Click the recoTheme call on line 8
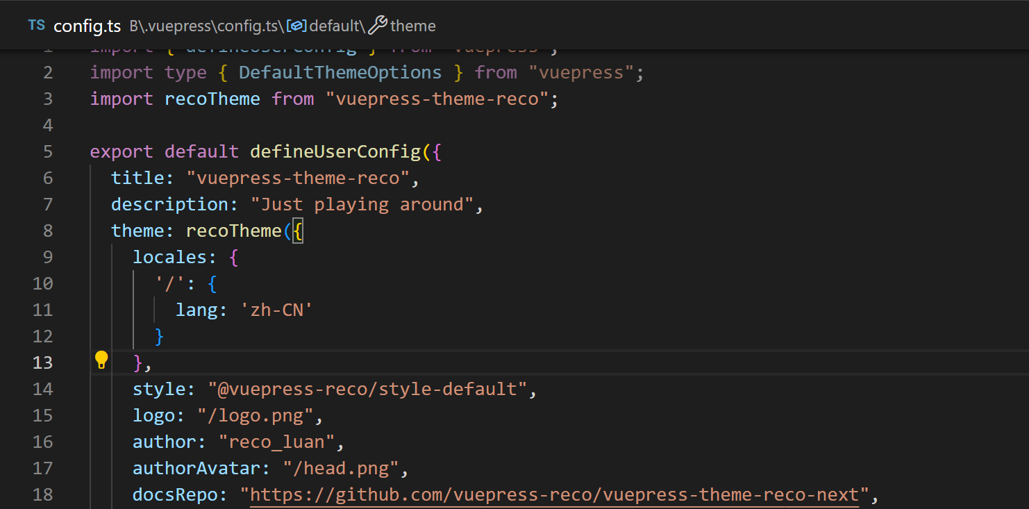 [x=233, y=231]
